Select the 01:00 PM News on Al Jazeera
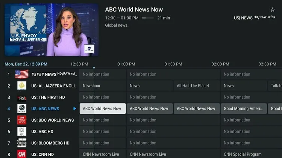Viewport: 282px width, 158px height. click(x=150, y=86)
